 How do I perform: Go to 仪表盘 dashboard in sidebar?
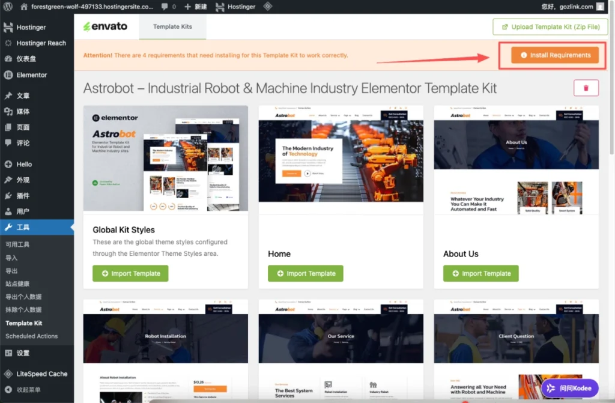[x=37, y=58]
